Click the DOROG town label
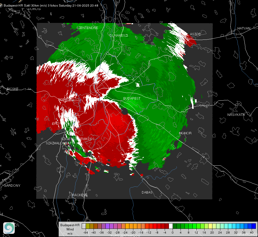The height and width of the screenshot is (237, 258). [34, 9]
